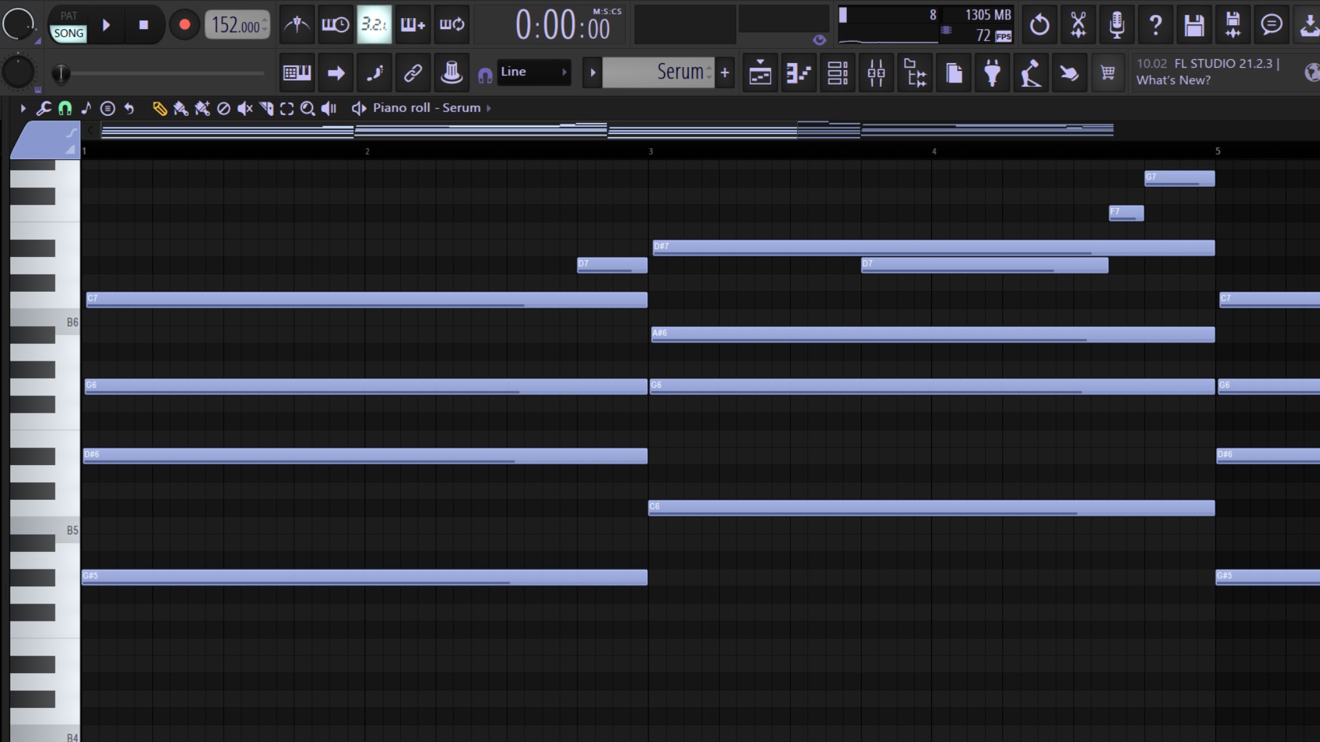Toggle countdown before recording
The height and width of the screenshot is (742, 1320).
[x=374, y=25]
